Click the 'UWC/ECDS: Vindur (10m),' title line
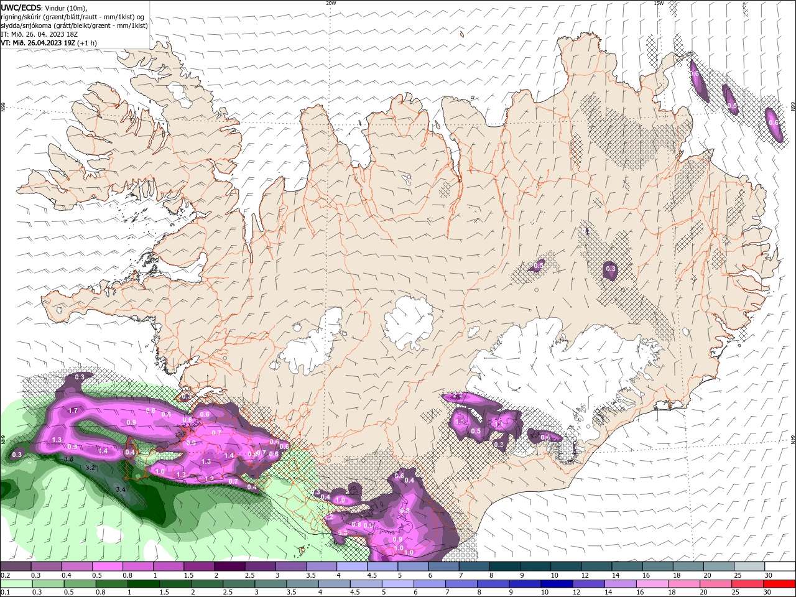The height and width of the screenshot is (597, 796). (x=44, y=7)
